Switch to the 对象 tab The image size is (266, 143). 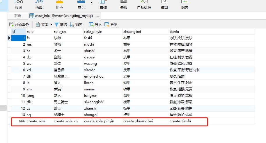18,16
